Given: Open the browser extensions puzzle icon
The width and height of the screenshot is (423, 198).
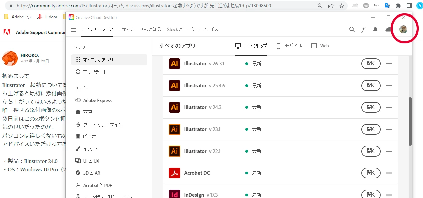Looking at the screenshot, I should click(398, 6).
